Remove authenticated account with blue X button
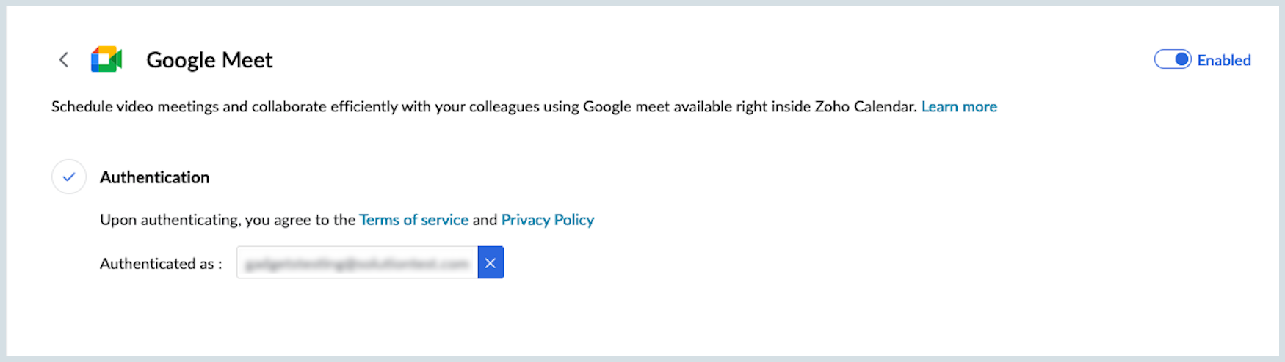1285x362 pixels. (x=491, y=263)
